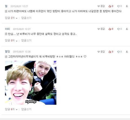Screen dimensions: 130x120
Task: Downvote the 엘덩 comment with thumbs-down
Action: 118,52
